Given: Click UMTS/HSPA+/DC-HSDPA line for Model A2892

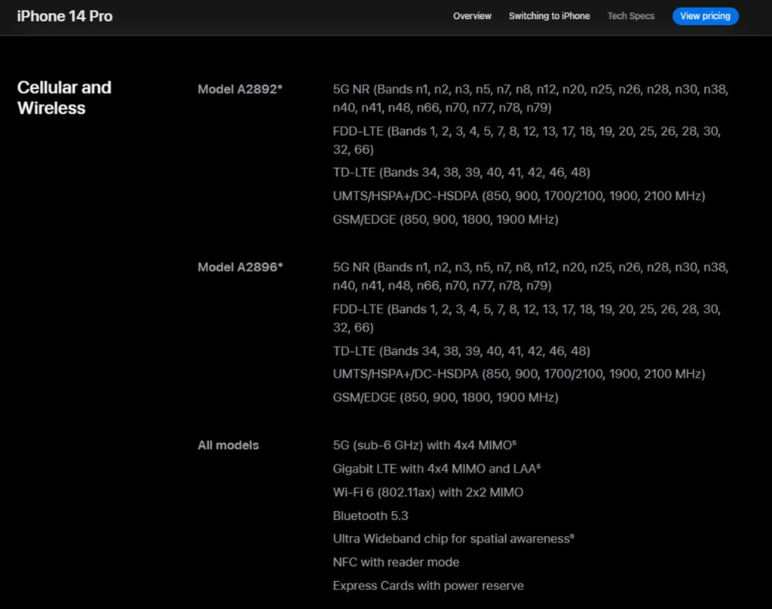Looking at the screenshot, I should [519, 196].
